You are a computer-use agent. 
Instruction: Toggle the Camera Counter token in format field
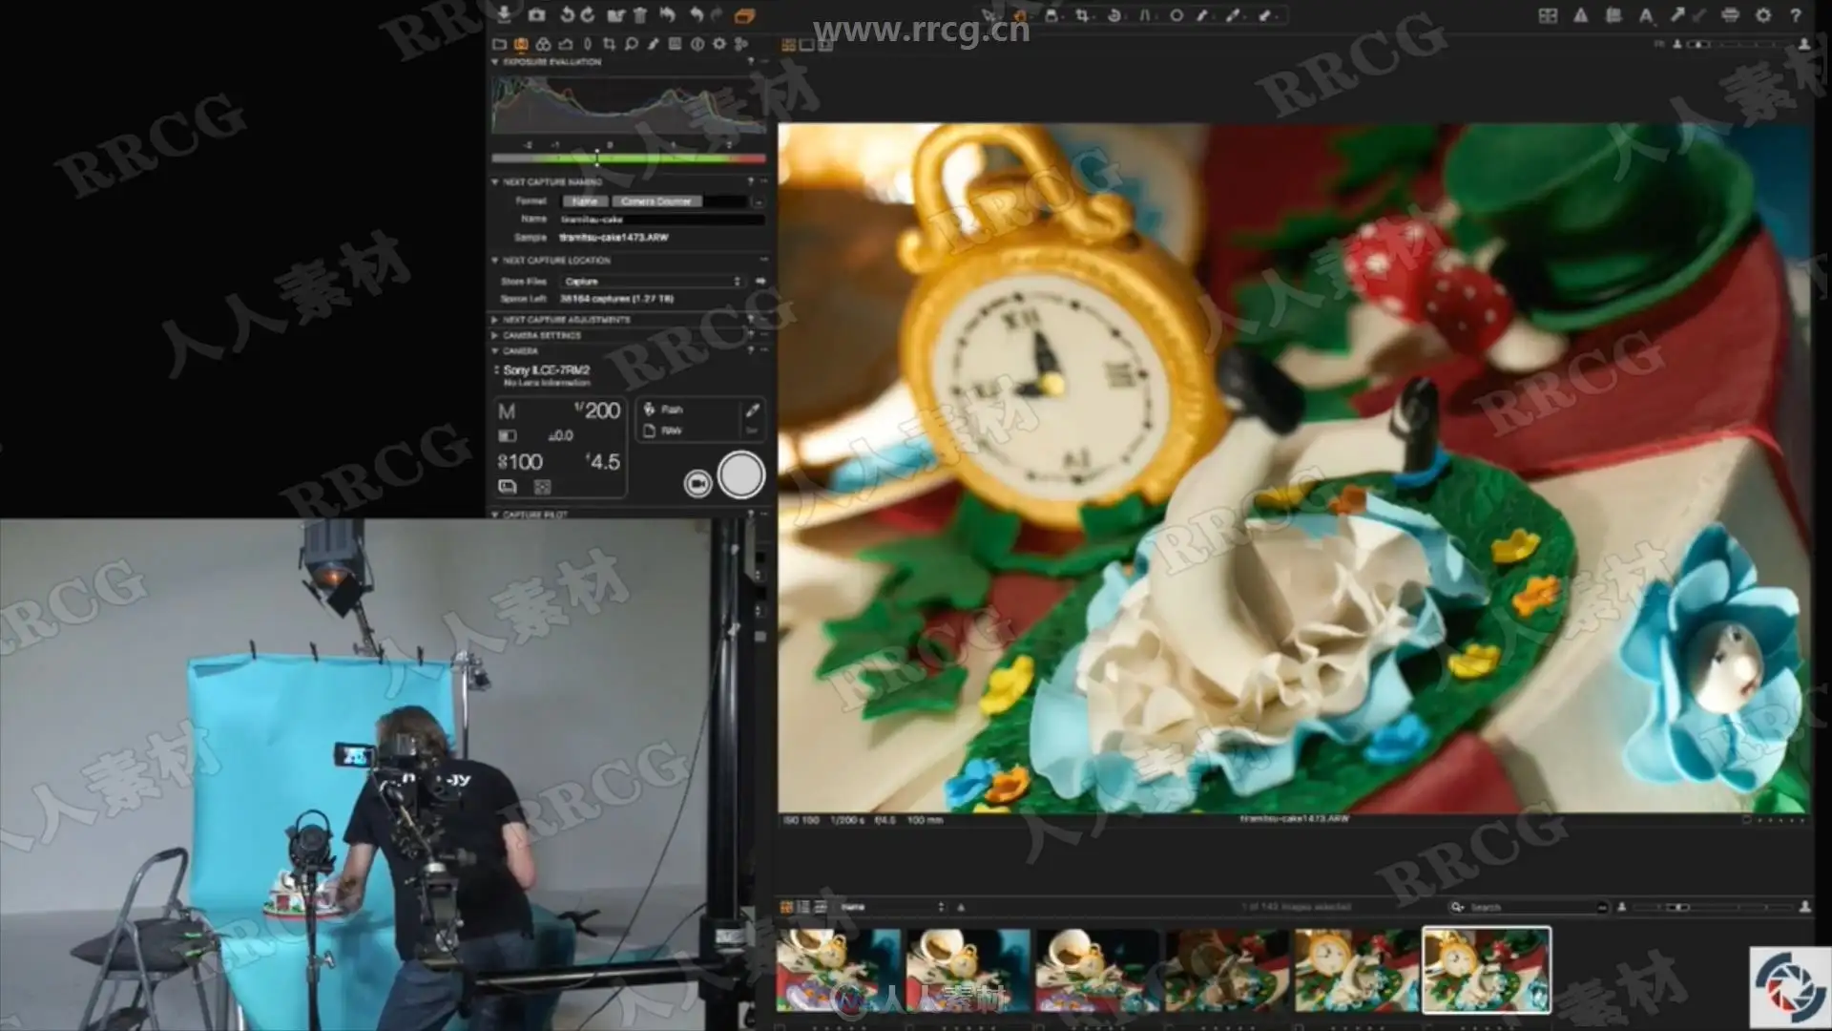(x=656, y=201)
